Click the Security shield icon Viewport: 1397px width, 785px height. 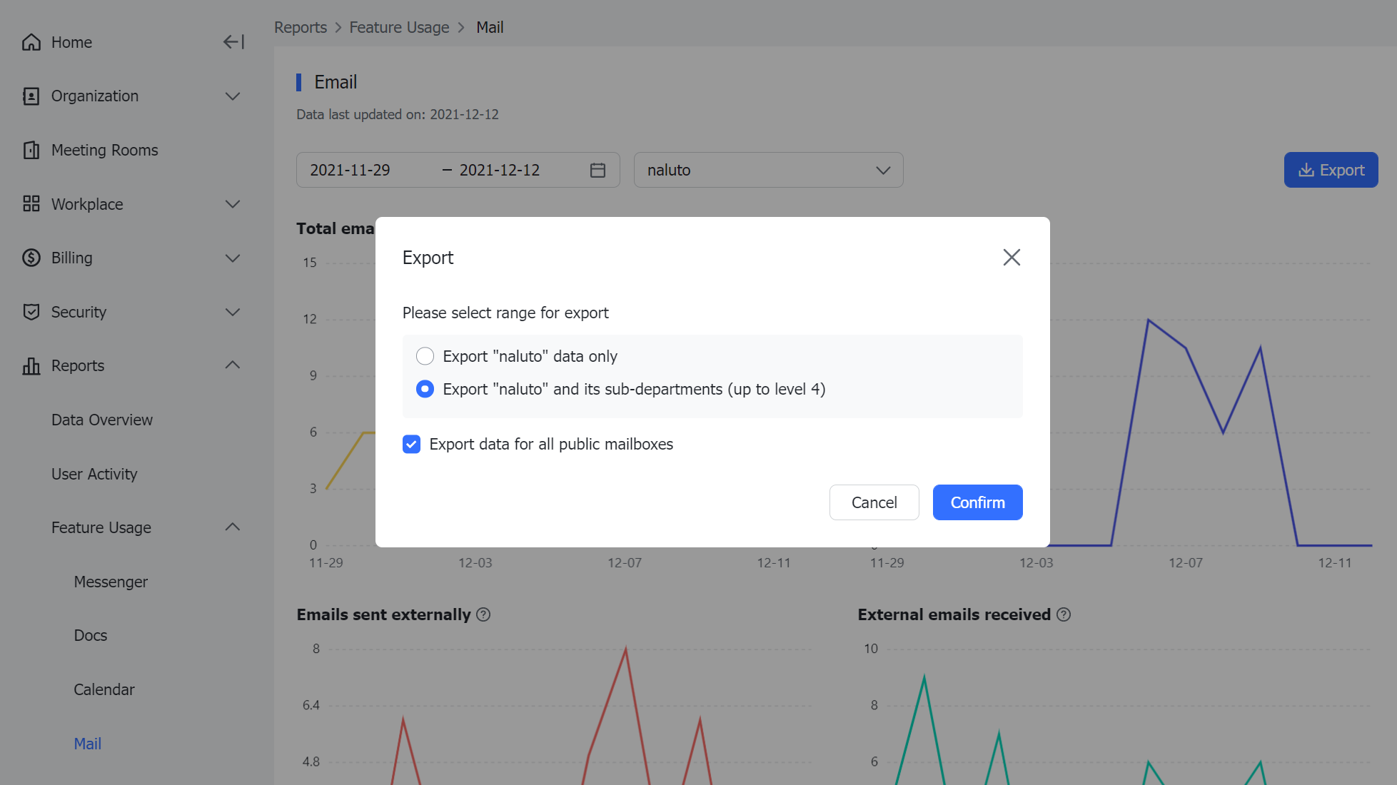pyautogui.click(x=31, y=312)
